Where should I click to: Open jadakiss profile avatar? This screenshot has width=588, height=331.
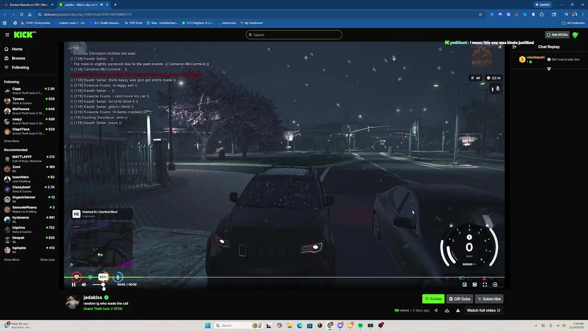(x=73, y=302)
